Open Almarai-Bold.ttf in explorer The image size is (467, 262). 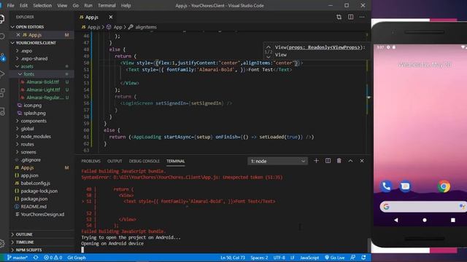[42, 82]
